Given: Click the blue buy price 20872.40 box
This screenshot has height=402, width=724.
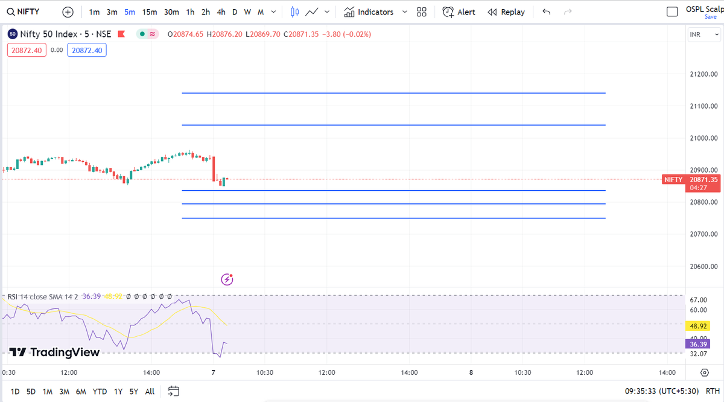Looking at the screenshot, I should click(x=87, y=50).
